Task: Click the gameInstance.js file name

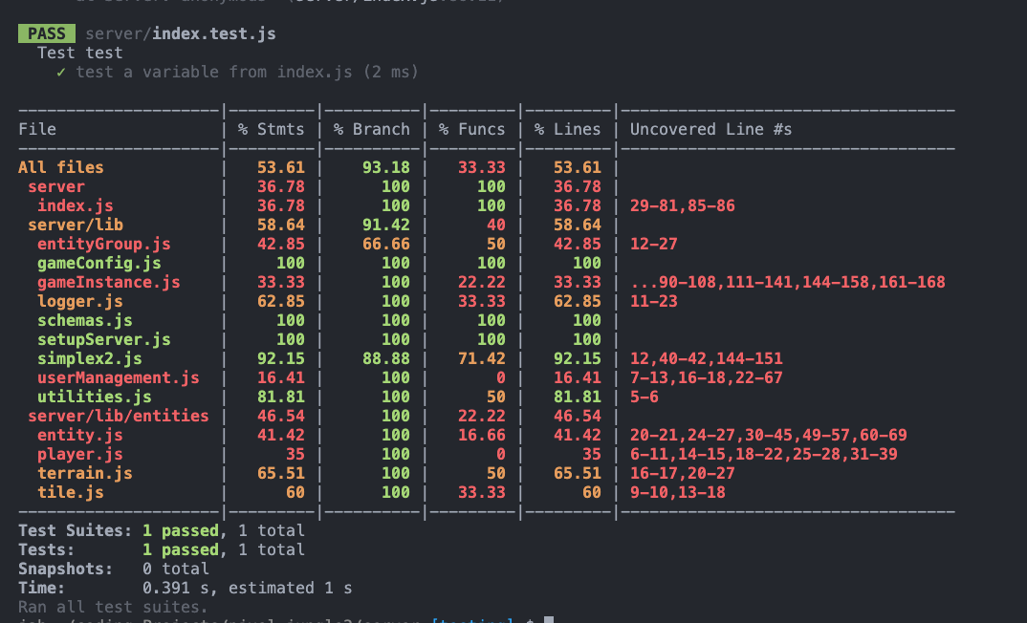Action: [x=109, y=282]
